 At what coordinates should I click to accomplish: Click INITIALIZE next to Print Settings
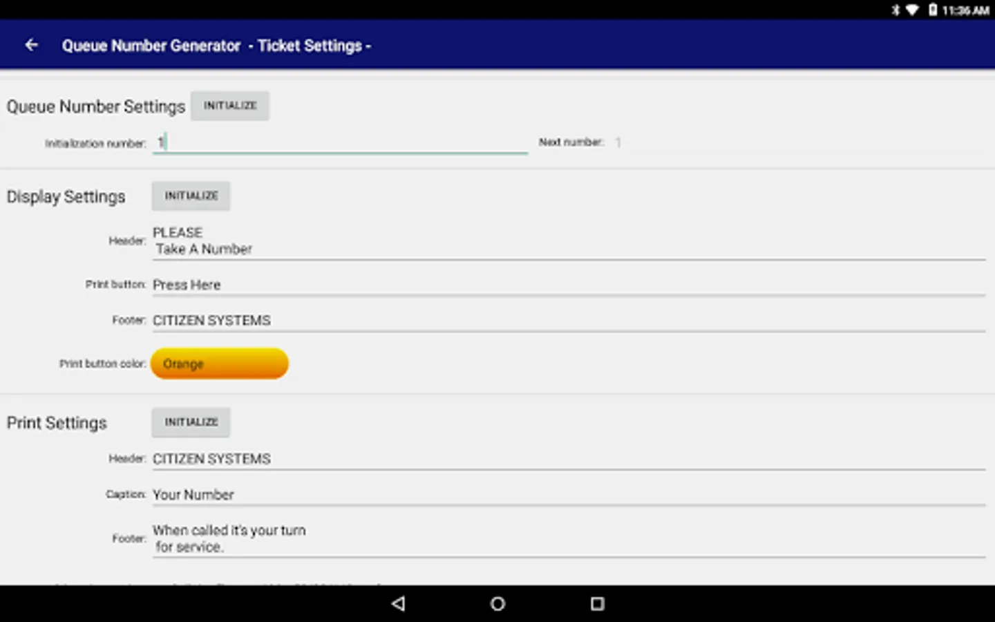click(191, 422)
